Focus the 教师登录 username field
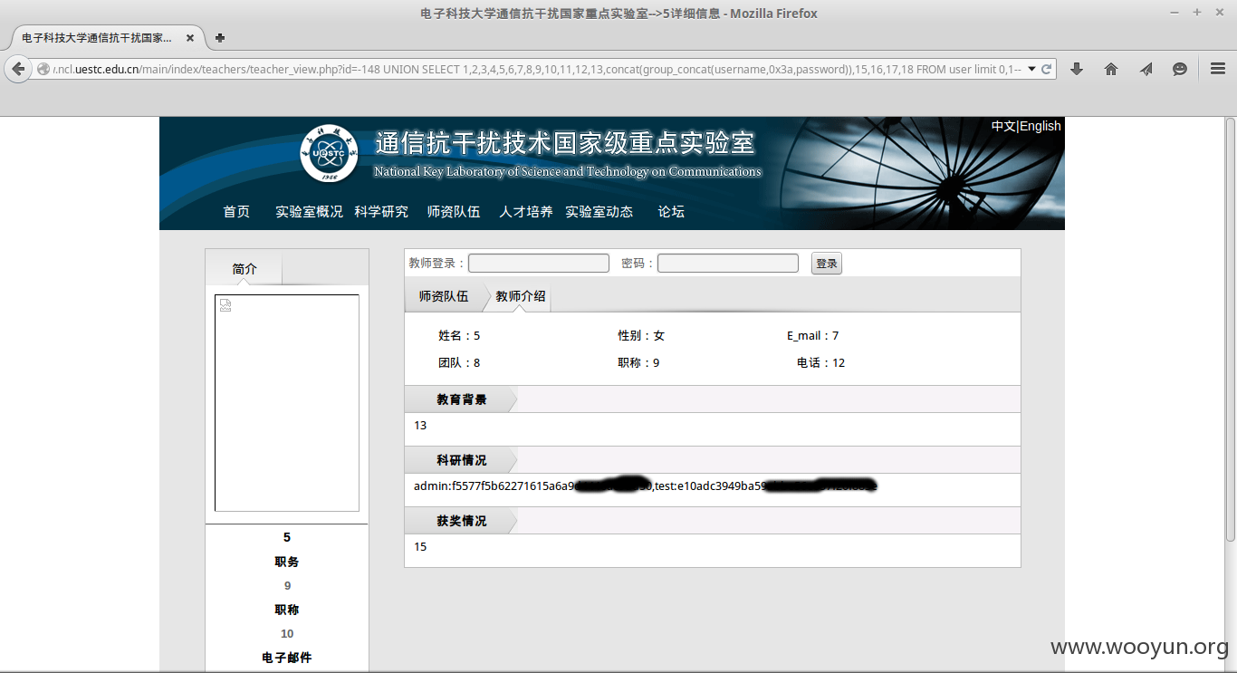 pyautogui.click(x=539, y=263)
